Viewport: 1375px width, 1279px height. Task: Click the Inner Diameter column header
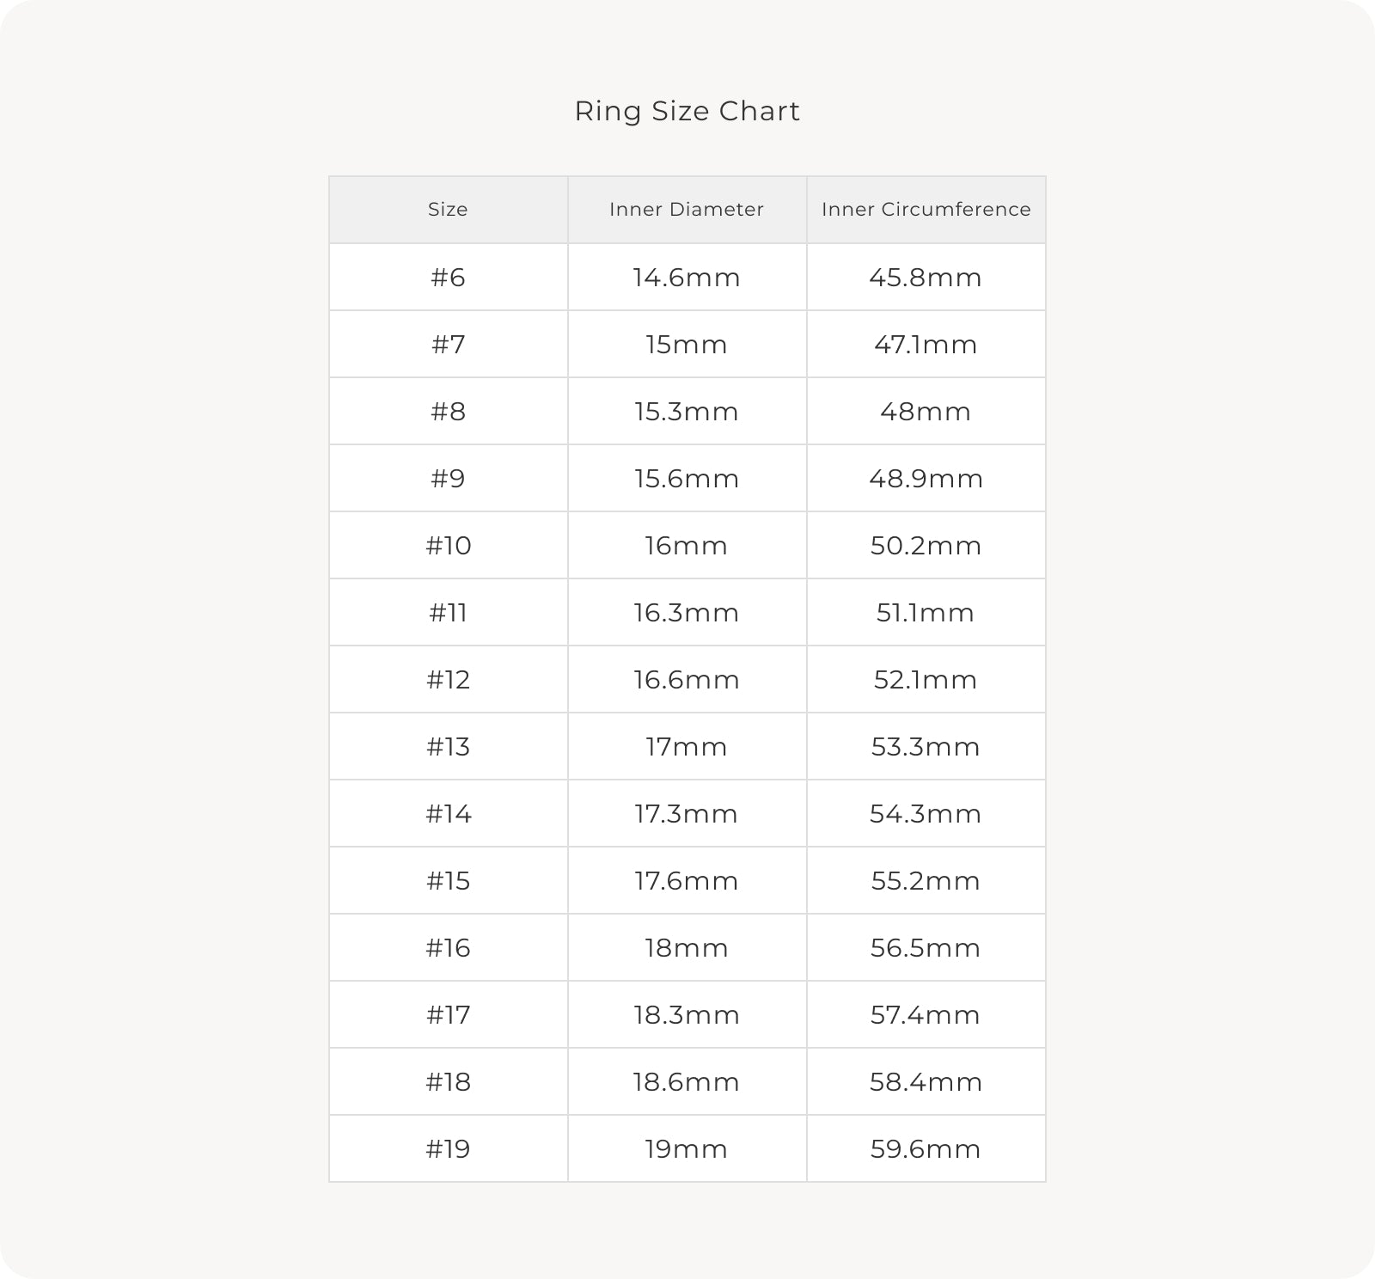(687, 210)
